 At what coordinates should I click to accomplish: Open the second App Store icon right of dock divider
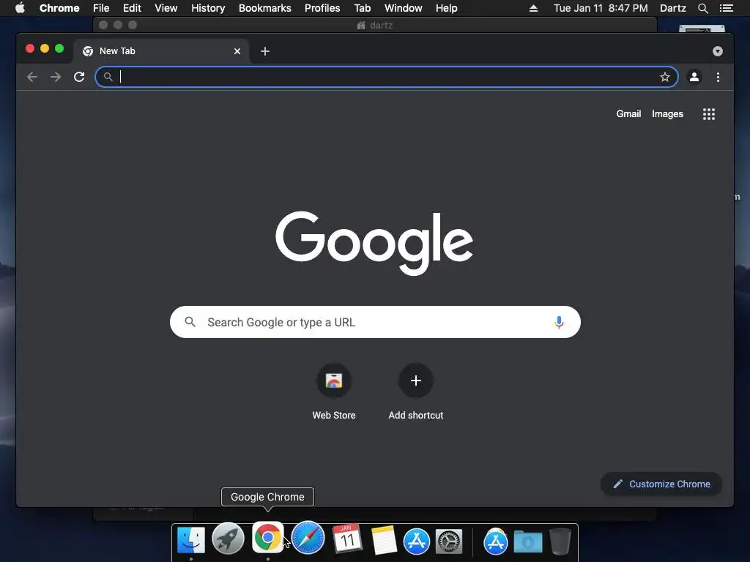[496, 541]
